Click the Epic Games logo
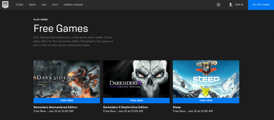 5,5
